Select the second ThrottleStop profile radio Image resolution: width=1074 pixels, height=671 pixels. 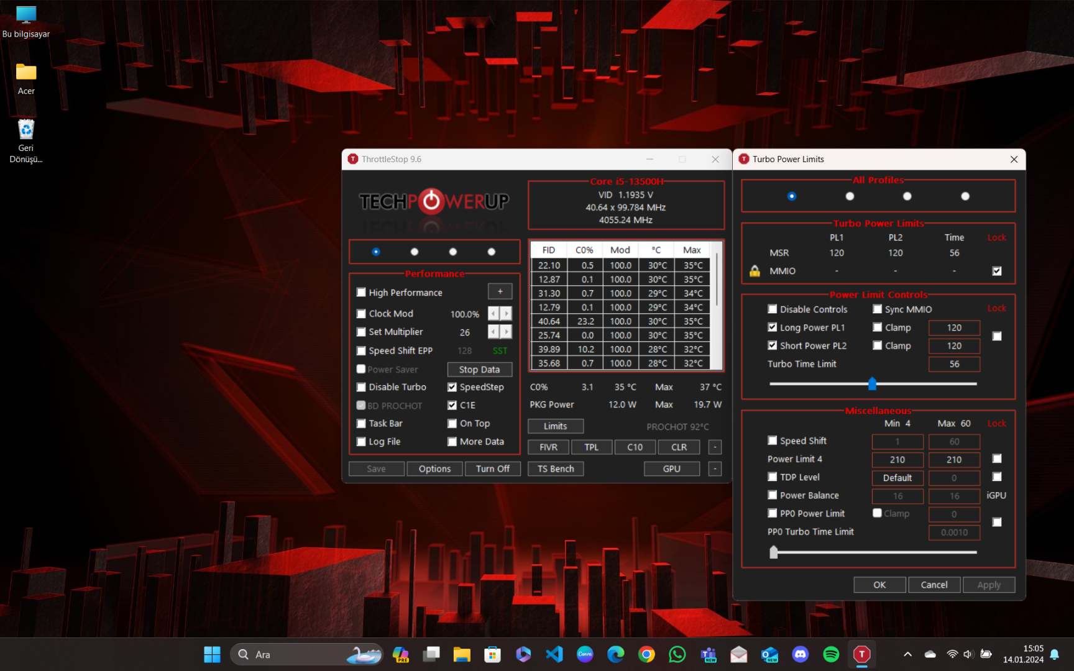pyautogui.click(x=415, y=252)
